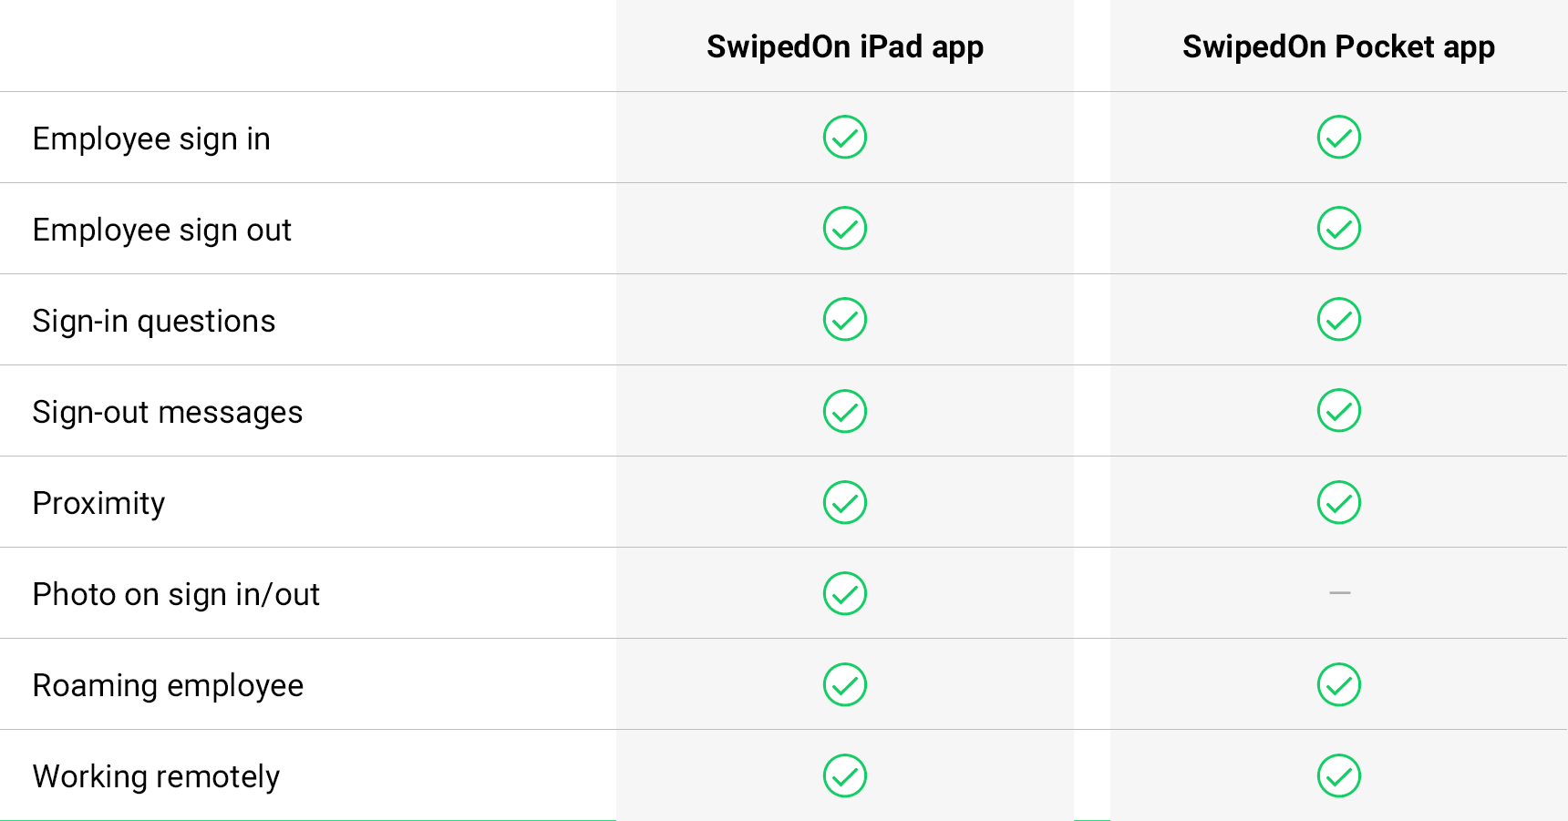
Task: Select the SwipedOn iPad app column header
Action: (845, 46)
